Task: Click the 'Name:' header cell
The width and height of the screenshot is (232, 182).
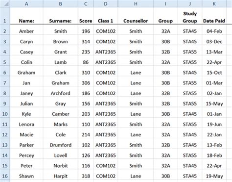Action: (x=26, y=16)
